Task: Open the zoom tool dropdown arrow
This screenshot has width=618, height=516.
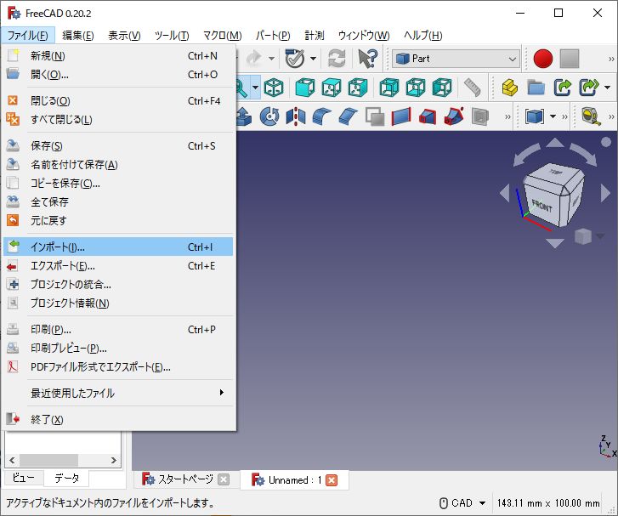Action: 255,87
